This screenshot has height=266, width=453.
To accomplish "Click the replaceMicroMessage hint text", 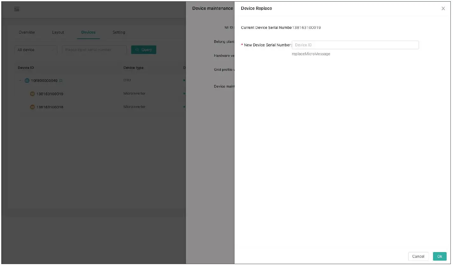I will (311, 54).
